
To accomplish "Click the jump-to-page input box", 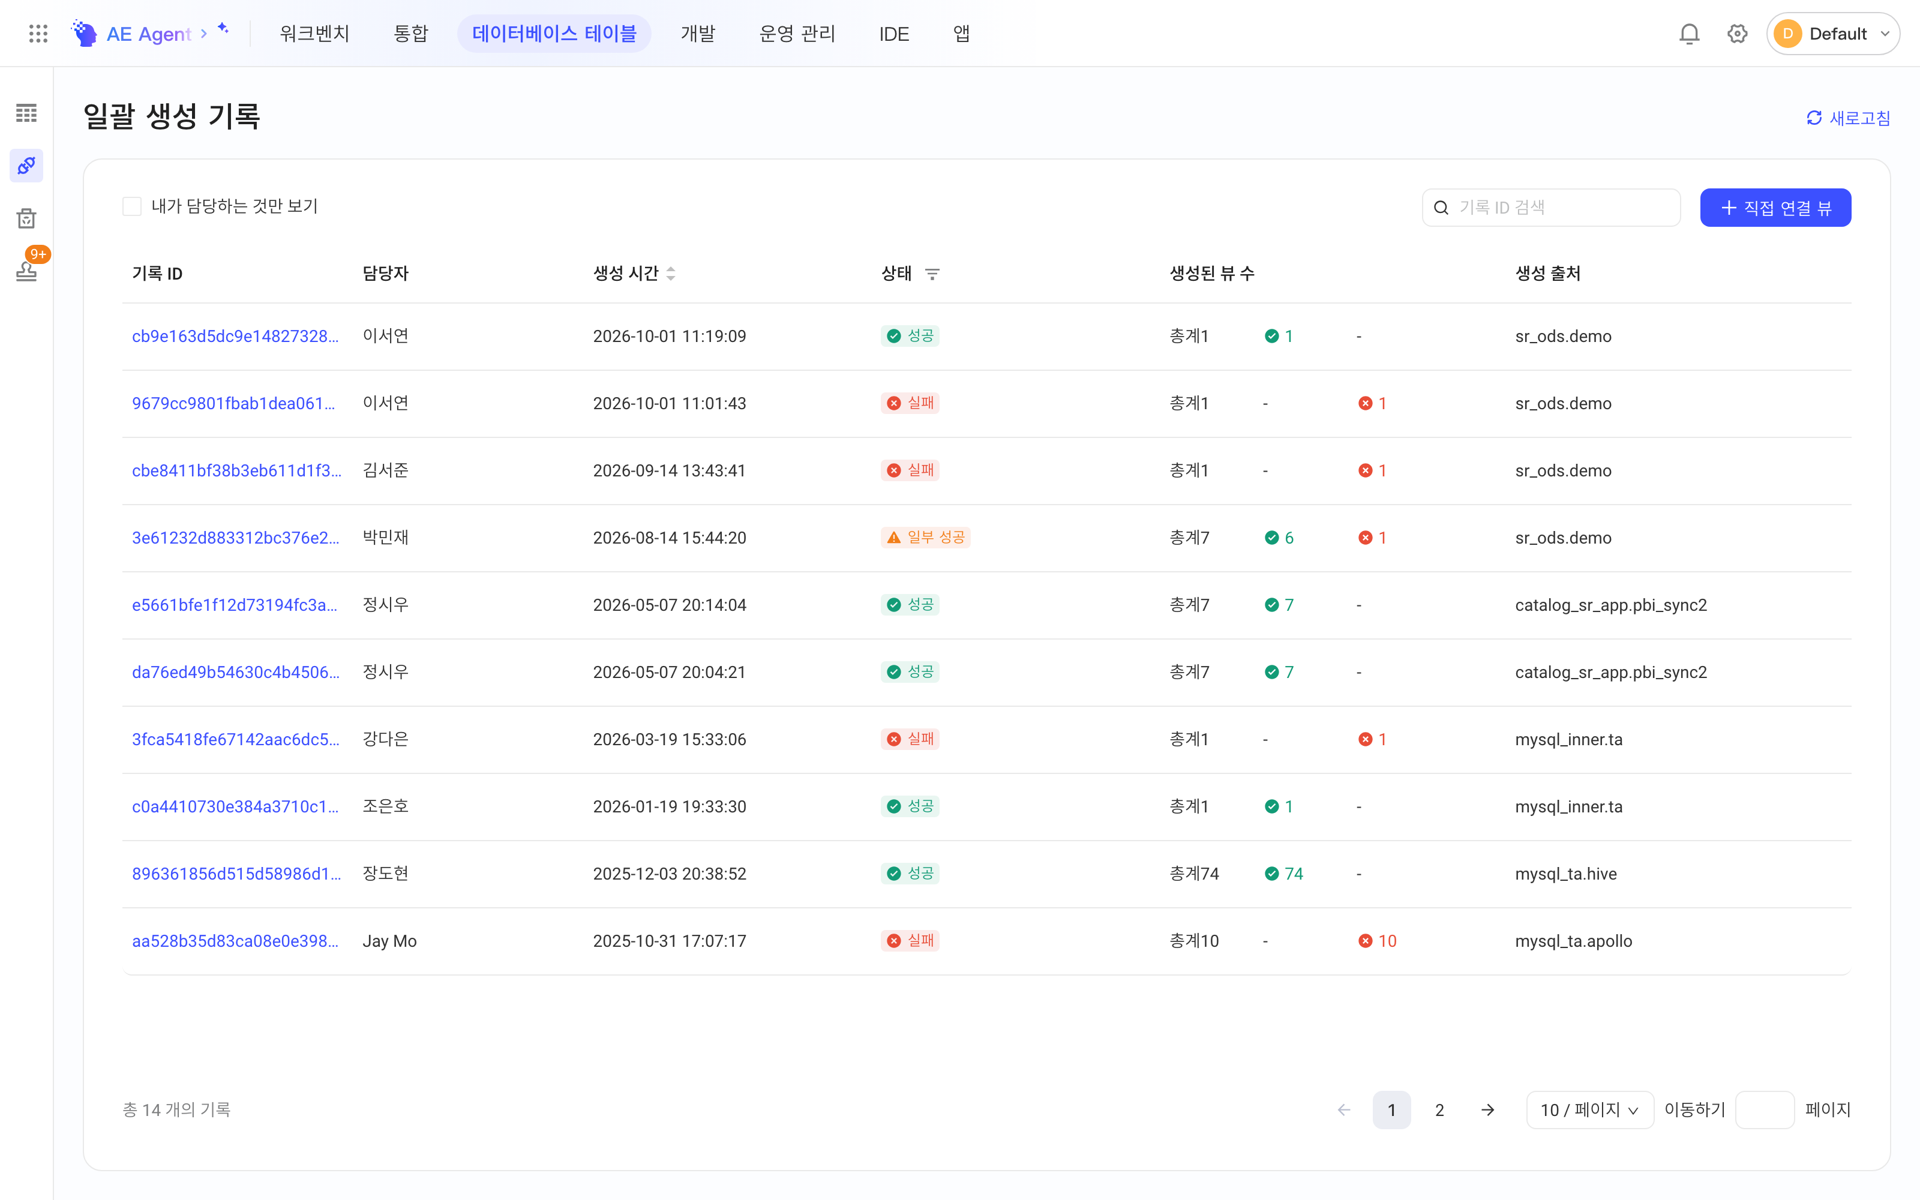I will [1765, 1109].
